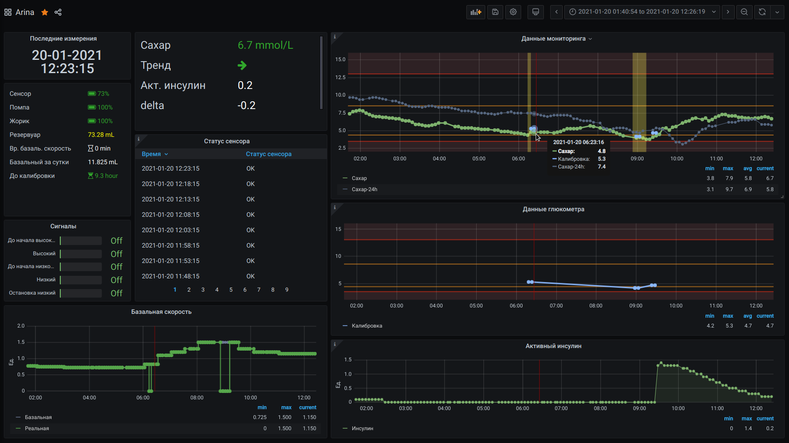Click Резервуар value 73.28 mL
This screenshot has width=789, height=443.
point(101,135)
